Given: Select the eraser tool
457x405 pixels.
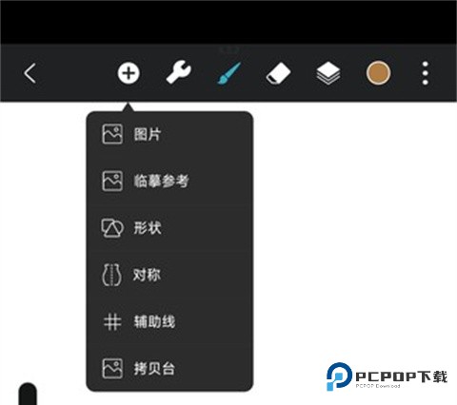Looking at the screenshot, I should 278,73.
